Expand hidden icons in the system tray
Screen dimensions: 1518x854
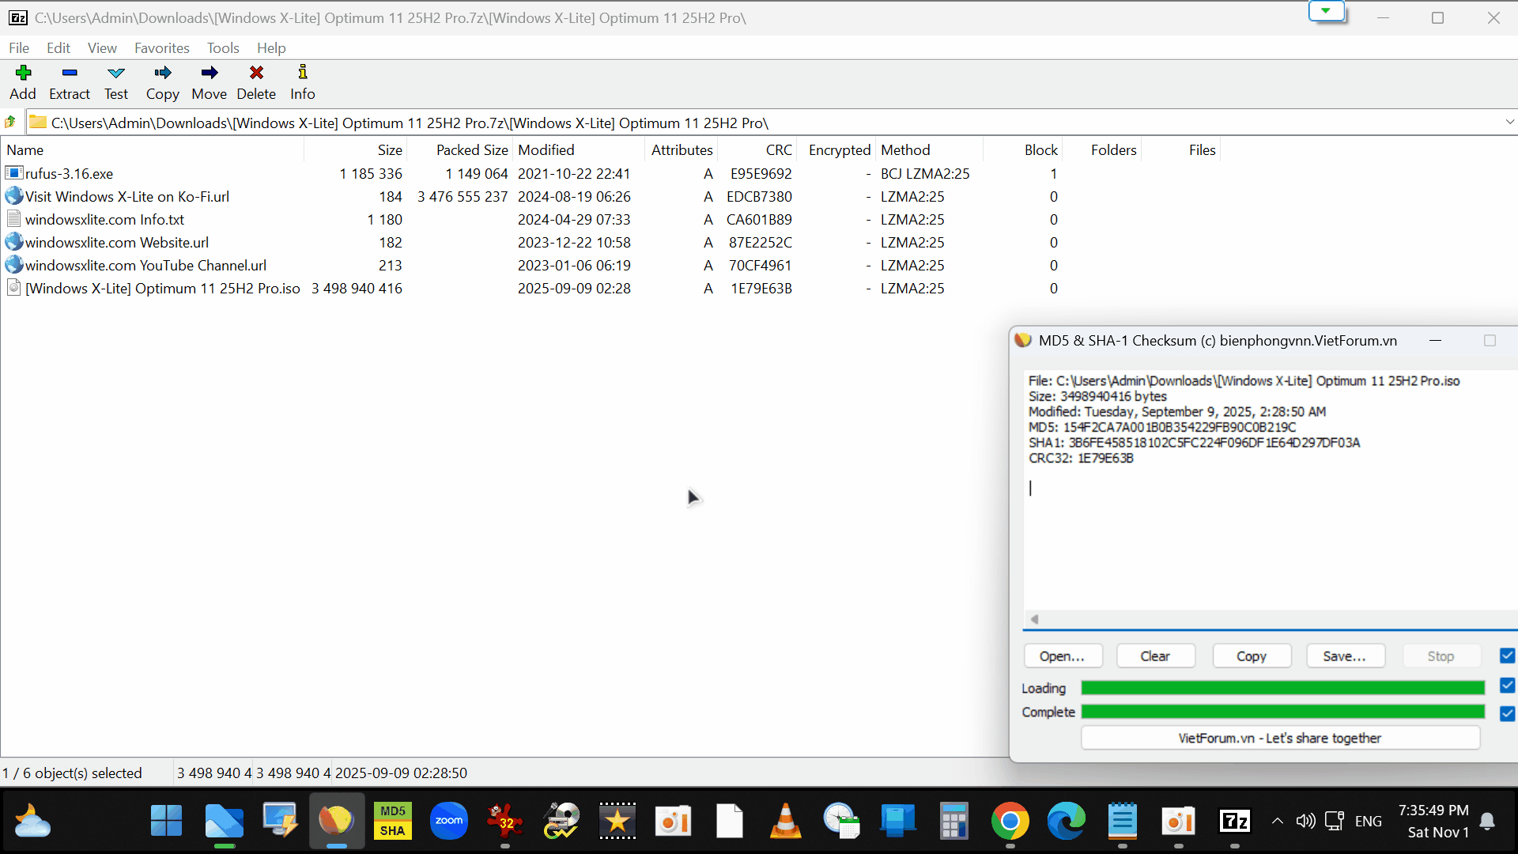[x=1278, y=821]
